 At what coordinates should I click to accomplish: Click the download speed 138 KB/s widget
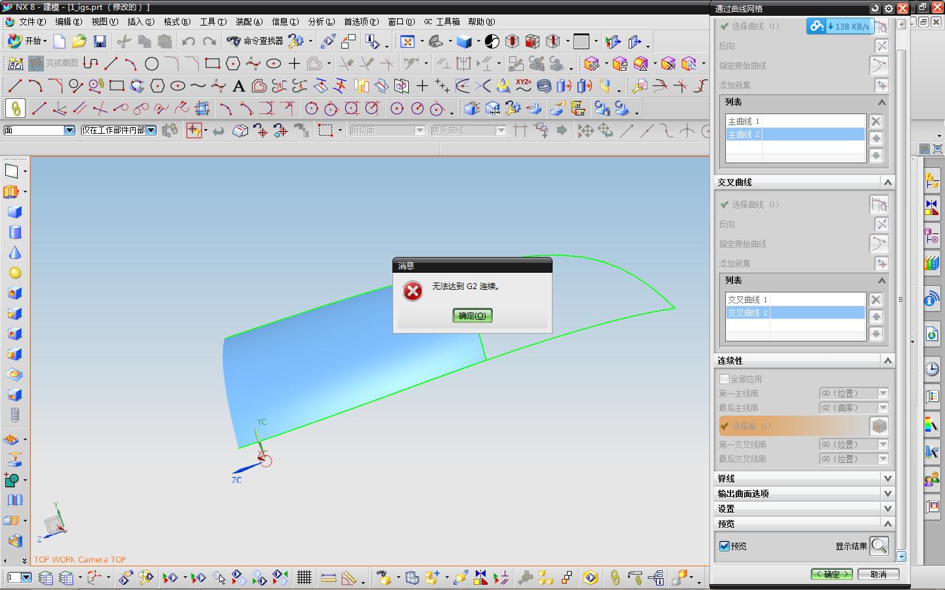840,26
